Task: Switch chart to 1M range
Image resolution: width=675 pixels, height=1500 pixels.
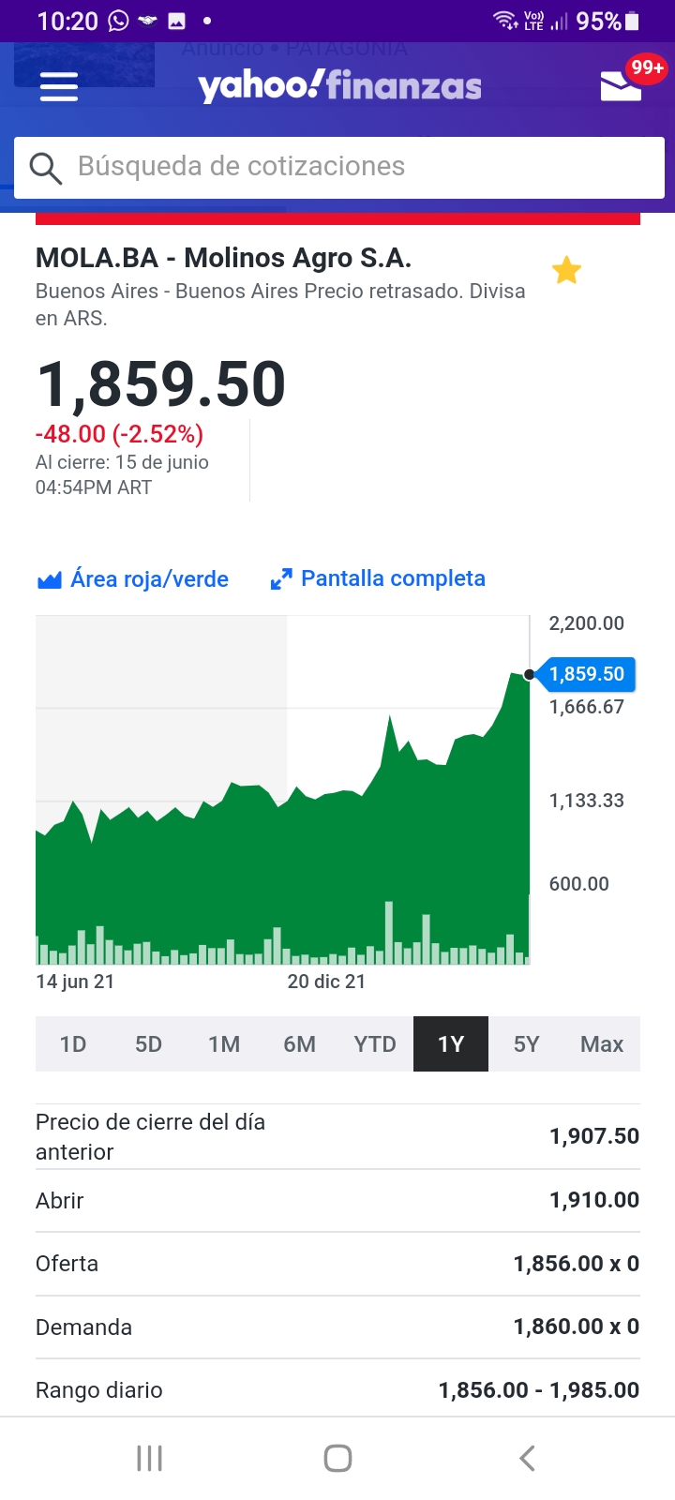Action: coord(224,1044)
